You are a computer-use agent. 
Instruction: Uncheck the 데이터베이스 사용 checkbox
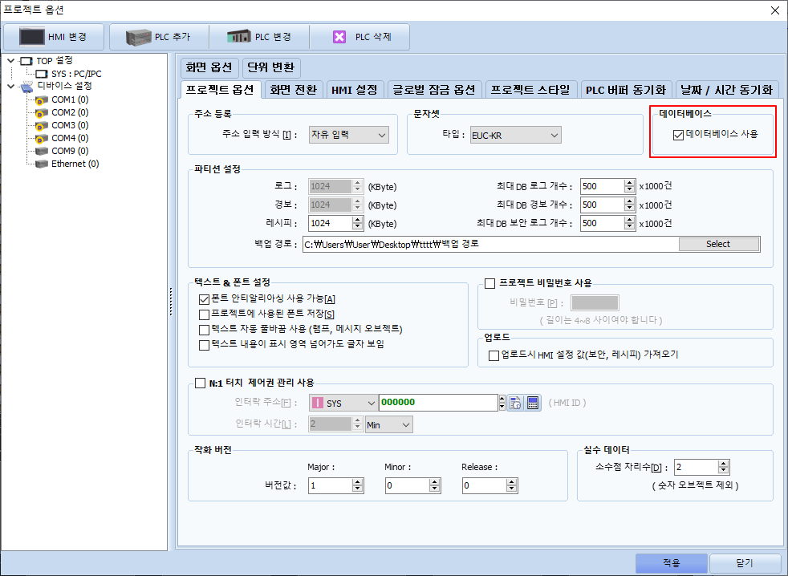click(678, 135)
